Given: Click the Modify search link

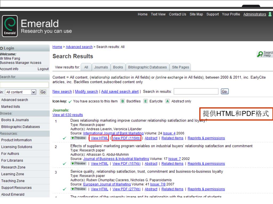Looking at the screenshot, I should (87, 91).
